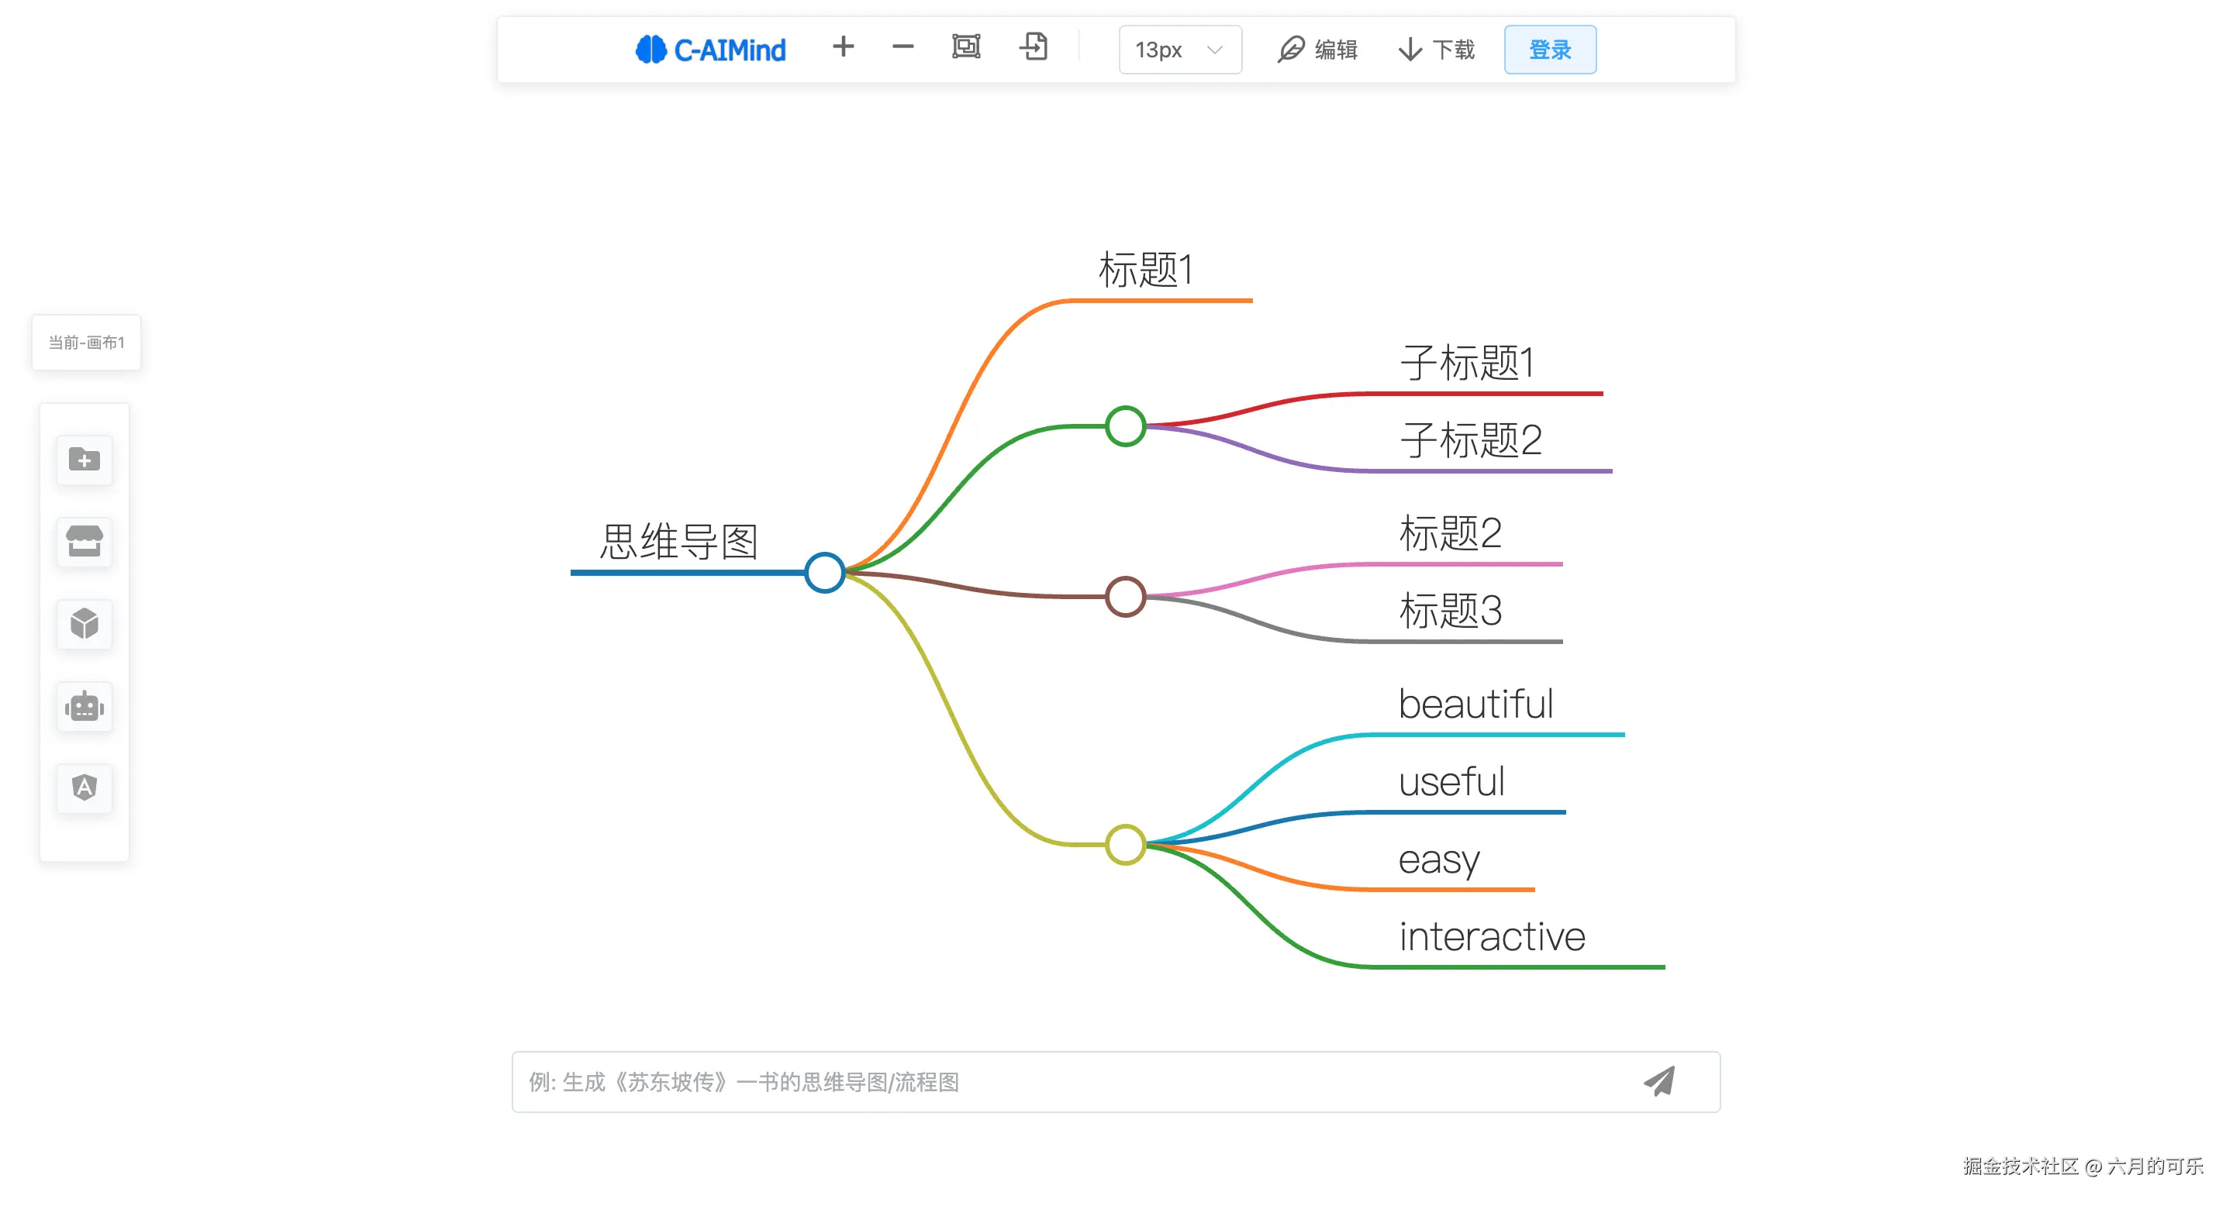2233x1206 pixels.
Task: Click the export document toolbar icon
Action: pyautogui.click(x=1034, y=49)
